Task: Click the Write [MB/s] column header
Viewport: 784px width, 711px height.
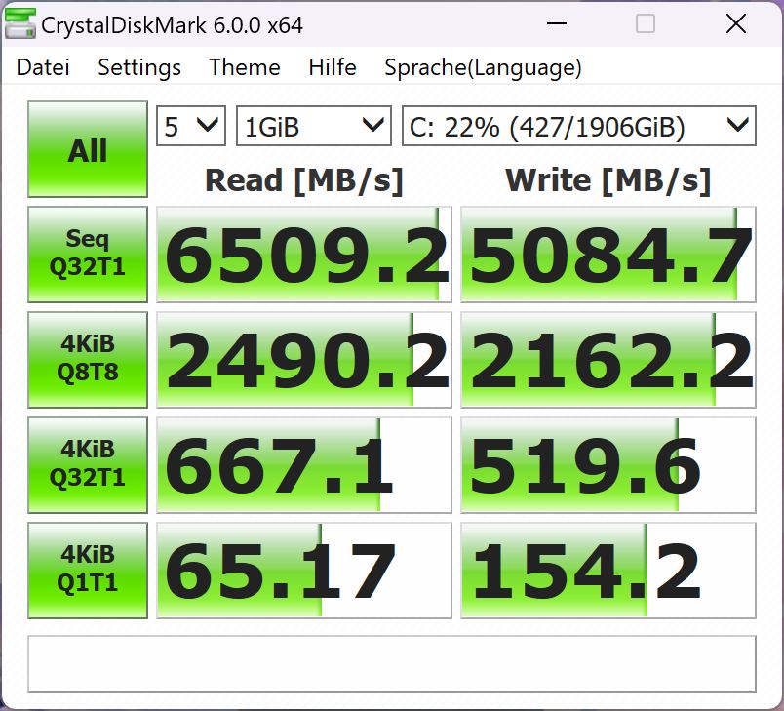Action: [x=608, y=180]
